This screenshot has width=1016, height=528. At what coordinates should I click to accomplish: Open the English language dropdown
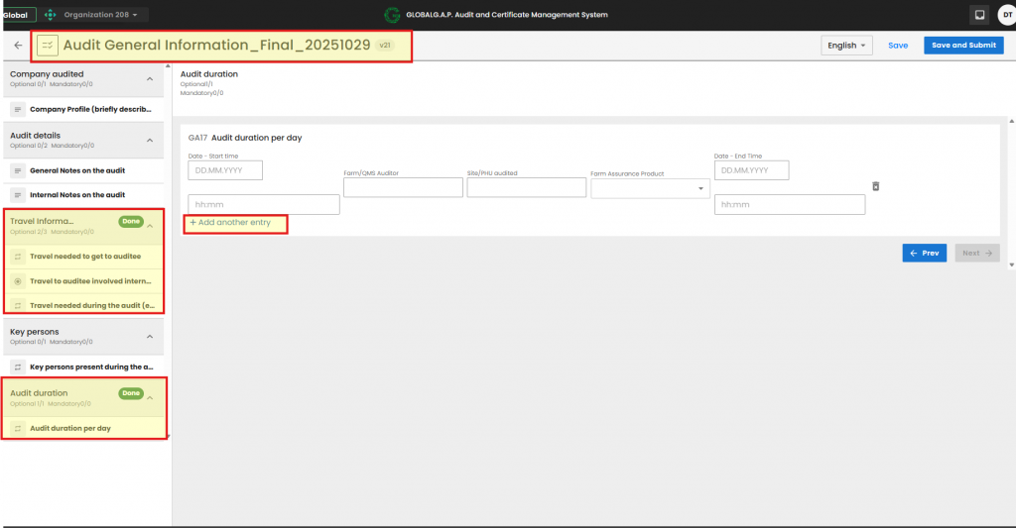pyautogui.click(x=846, y=46)
